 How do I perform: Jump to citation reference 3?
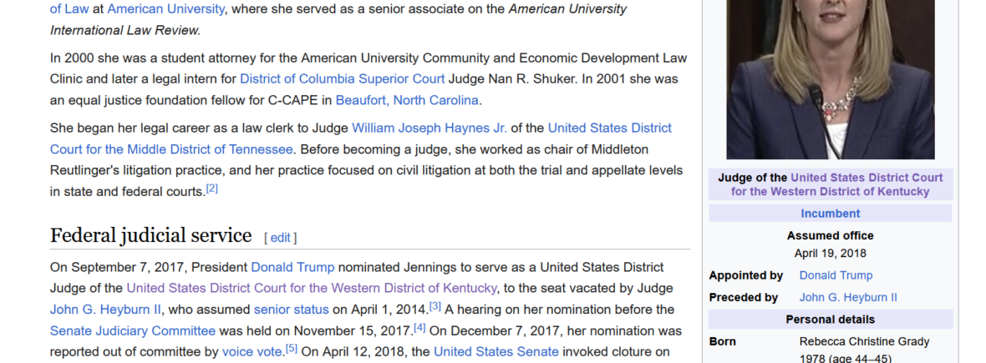(435, 306)
